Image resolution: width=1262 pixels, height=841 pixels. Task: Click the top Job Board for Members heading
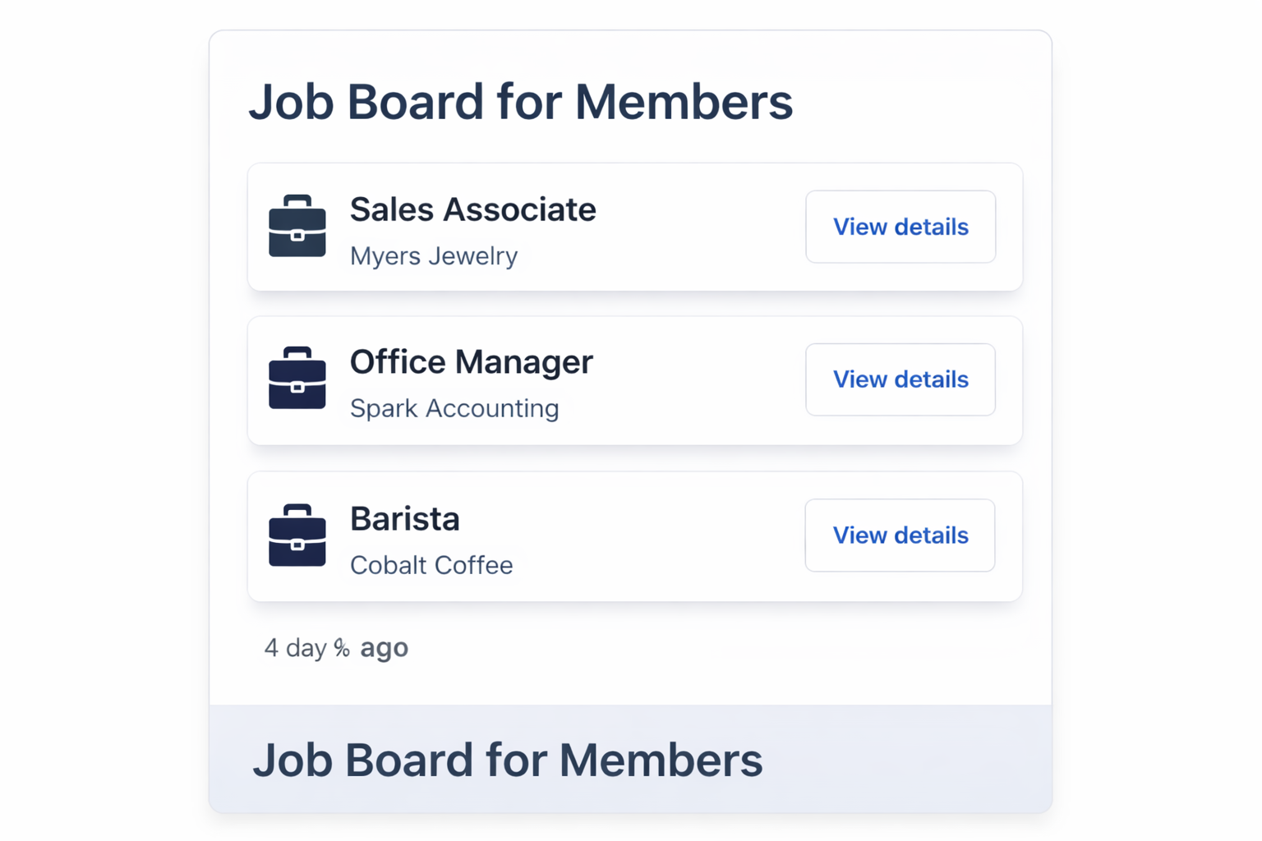(521, 101)
